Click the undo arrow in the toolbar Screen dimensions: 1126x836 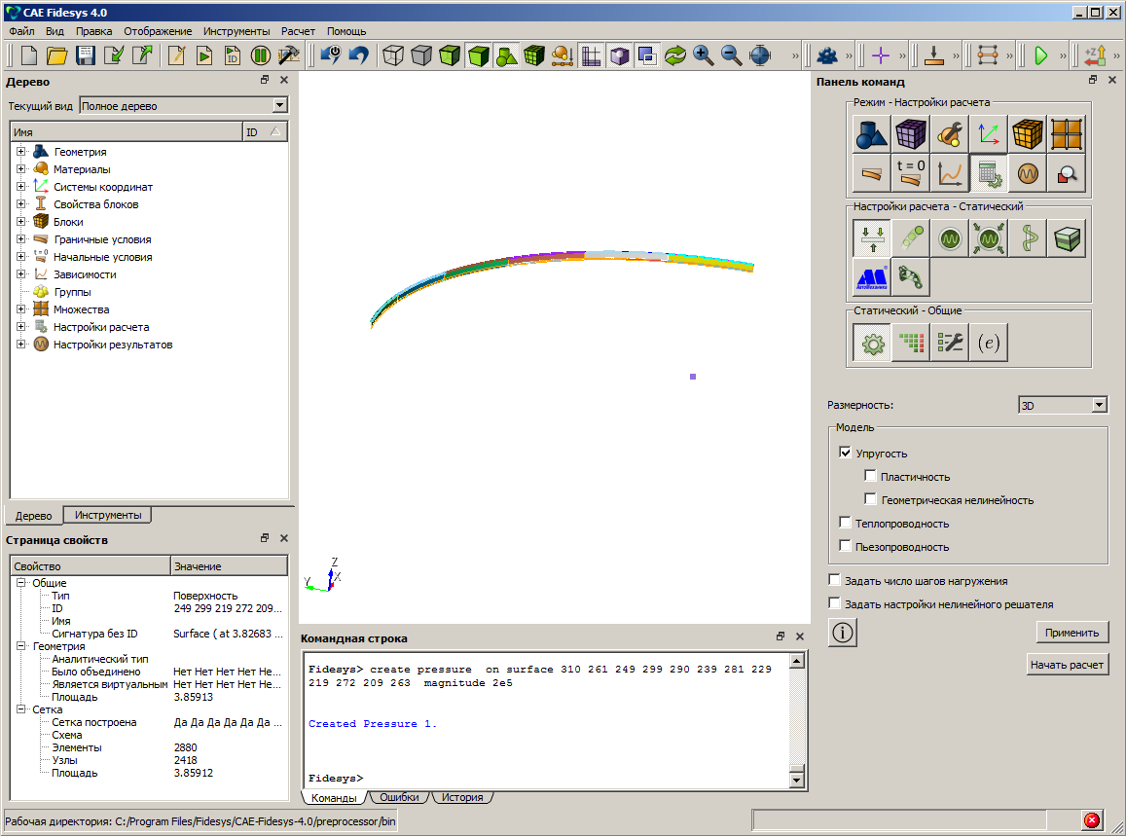[x=359, y=55]
